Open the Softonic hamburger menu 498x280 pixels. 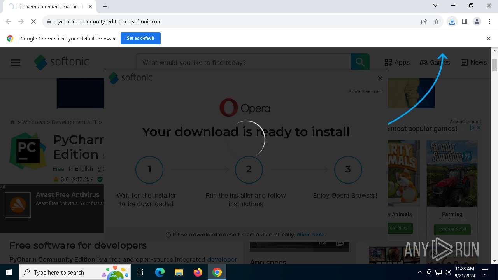point(16,63)
